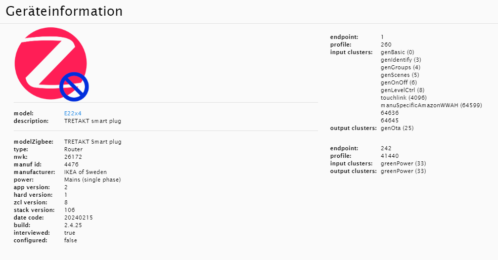This screenshot has width=498, height=260.
Task: Pick the genScenes (5) cluster entry
Action: tap(400, 75)
